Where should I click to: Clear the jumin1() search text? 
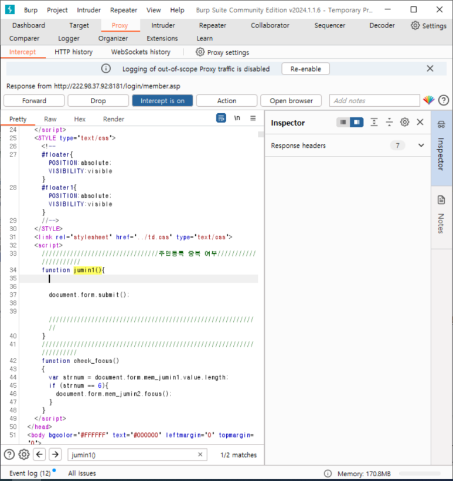(x=200, y=455)
